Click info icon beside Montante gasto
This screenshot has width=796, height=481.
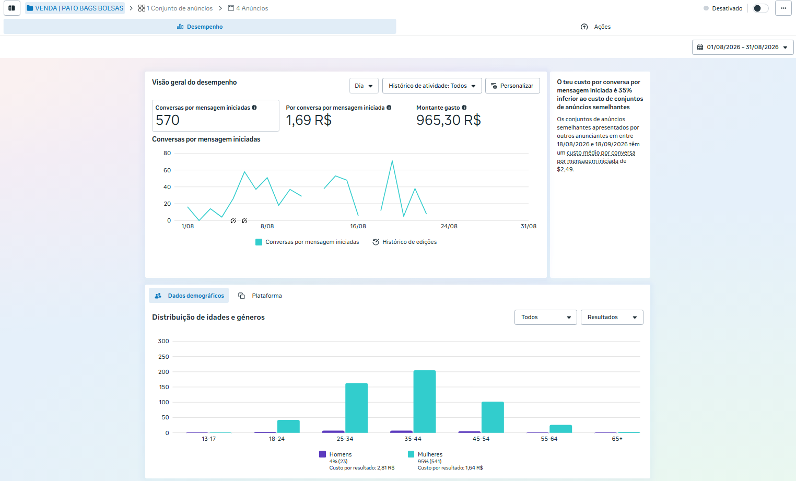point(464,108)
